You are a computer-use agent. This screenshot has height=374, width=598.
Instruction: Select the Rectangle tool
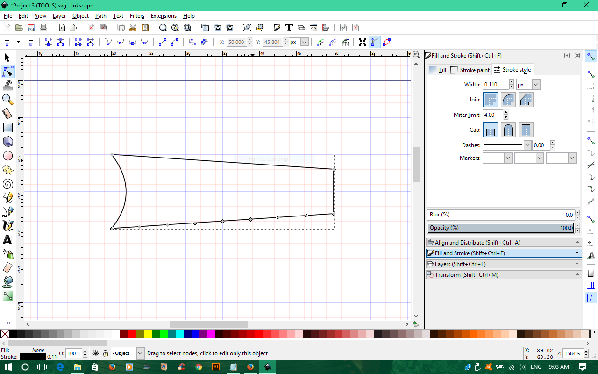click(x=7, y=127)
